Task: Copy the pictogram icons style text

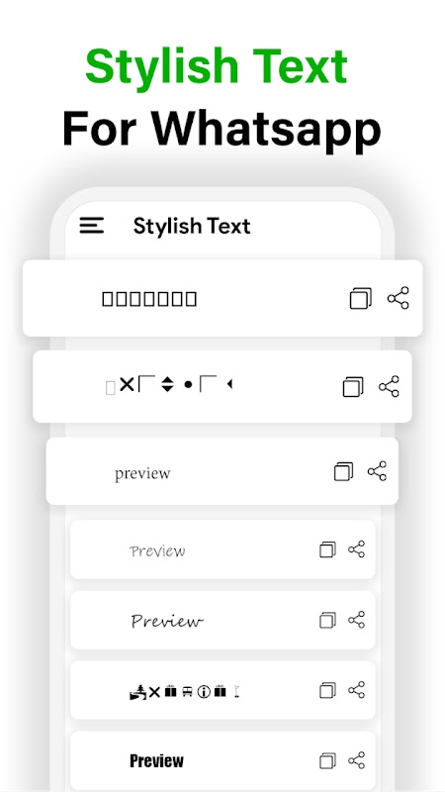Action: coord(327,690)
